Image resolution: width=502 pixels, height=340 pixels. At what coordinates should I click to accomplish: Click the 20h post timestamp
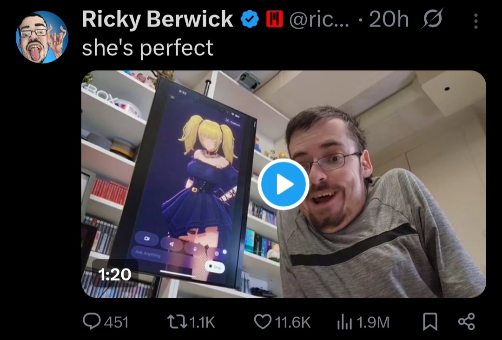tap(389, 20)
